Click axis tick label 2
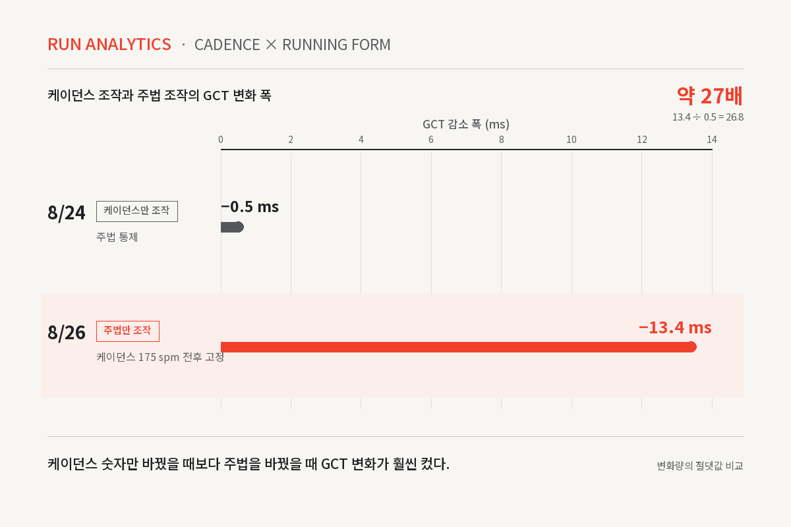791x527 pixels. click(291, 140)
